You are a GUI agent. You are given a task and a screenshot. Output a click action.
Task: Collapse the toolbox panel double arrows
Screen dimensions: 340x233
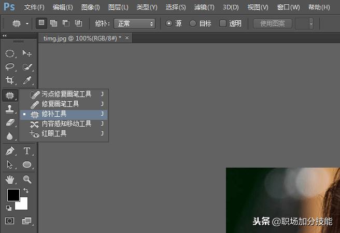tap(5, 35)
